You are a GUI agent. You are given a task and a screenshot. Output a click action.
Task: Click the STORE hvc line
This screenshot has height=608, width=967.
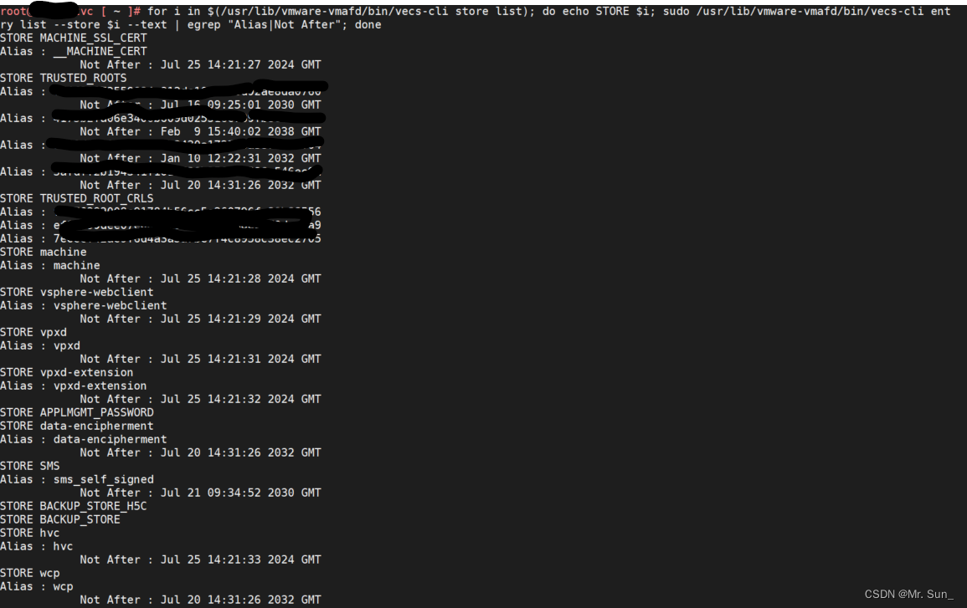[30, 534]
